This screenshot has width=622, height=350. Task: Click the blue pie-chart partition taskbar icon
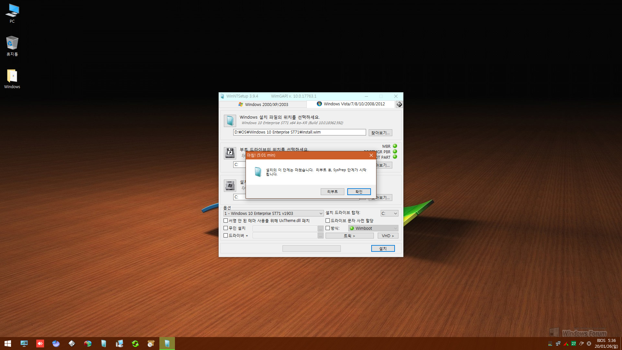[x=56, y=344]
